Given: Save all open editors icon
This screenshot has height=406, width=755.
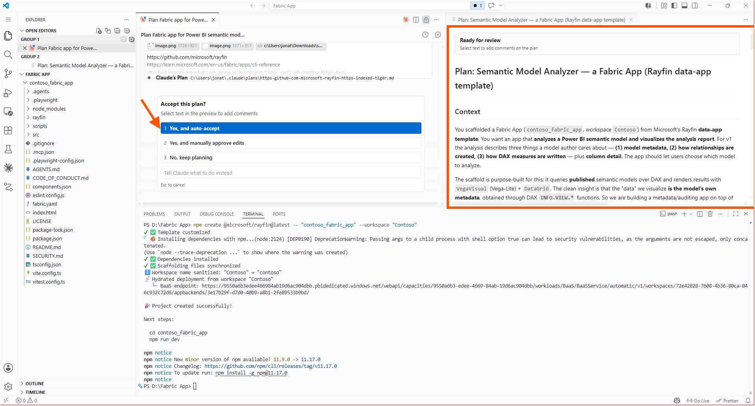Looking at the screenshot, I should 117,31.
